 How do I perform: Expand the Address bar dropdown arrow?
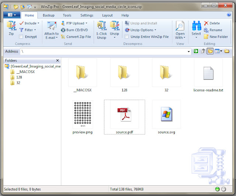point(188,52)
